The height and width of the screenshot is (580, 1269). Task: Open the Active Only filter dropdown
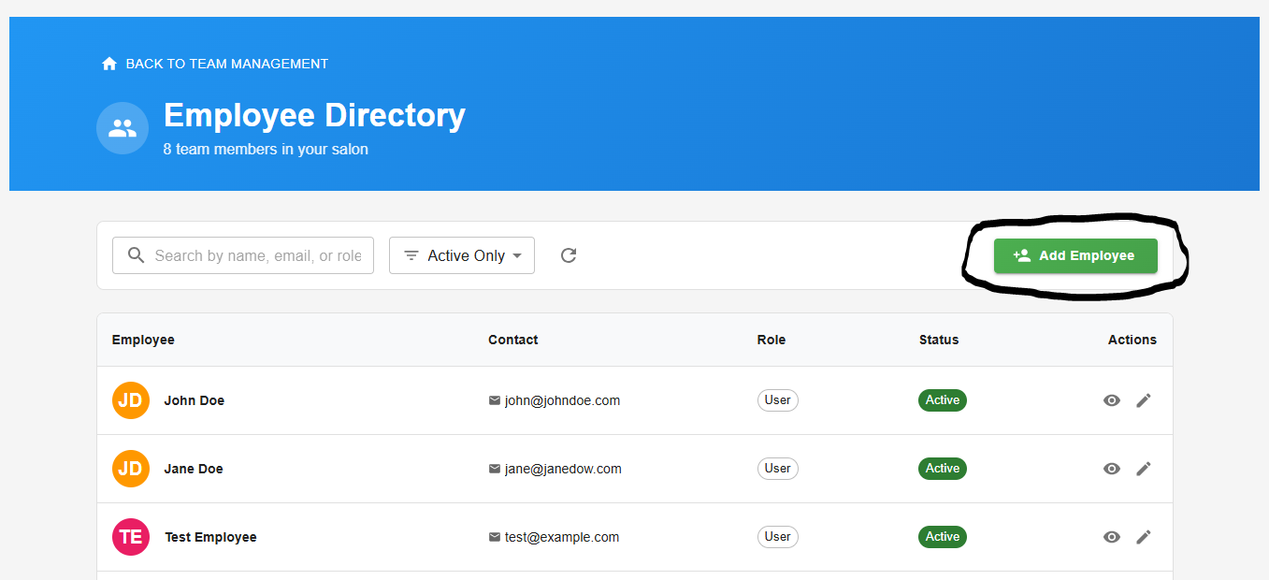point(462,255)
